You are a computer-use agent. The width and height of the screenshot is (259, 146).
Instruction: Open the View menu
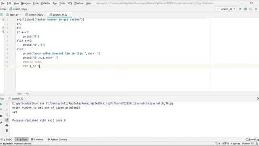coord(16,3)
